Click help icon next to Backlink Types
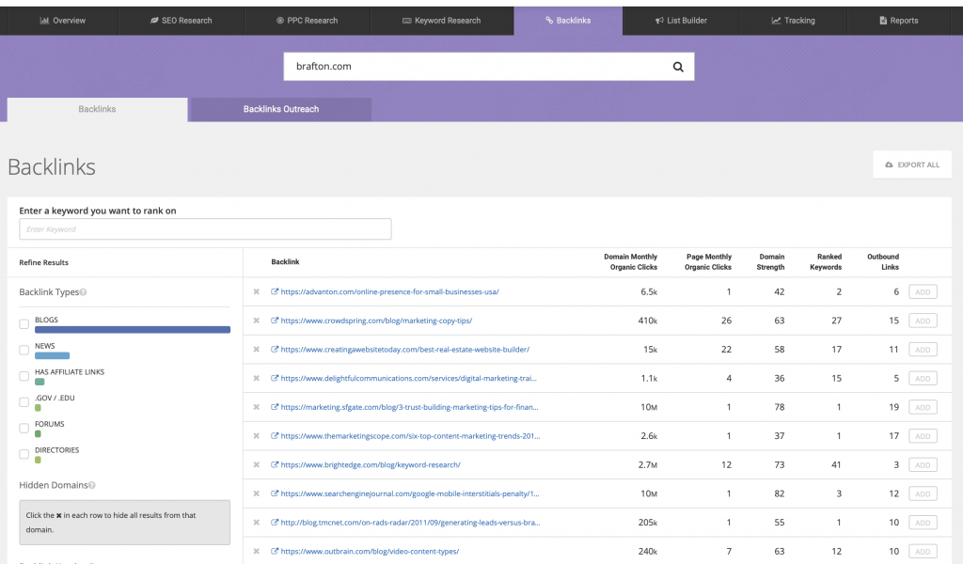963x564 pixels. (84, 292)
